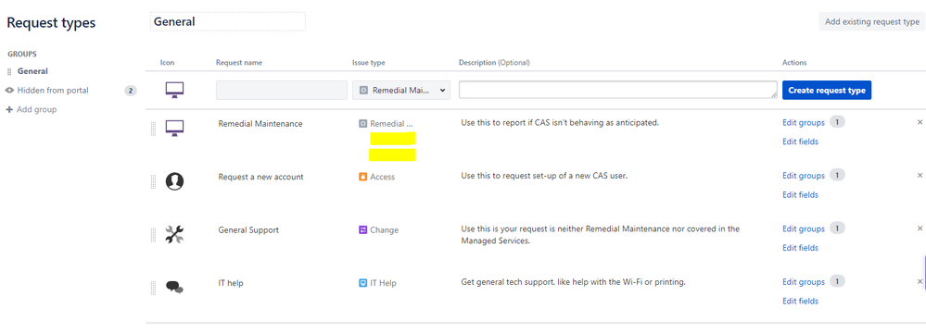Click Add existing request type button
This screenshot has width=926, height=333.
click(x=871, y=22)
